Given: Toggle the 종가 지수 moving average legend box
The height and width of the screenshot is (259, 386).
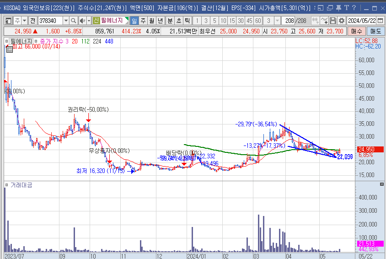Looking at the screenshot, I should point(36,41).
